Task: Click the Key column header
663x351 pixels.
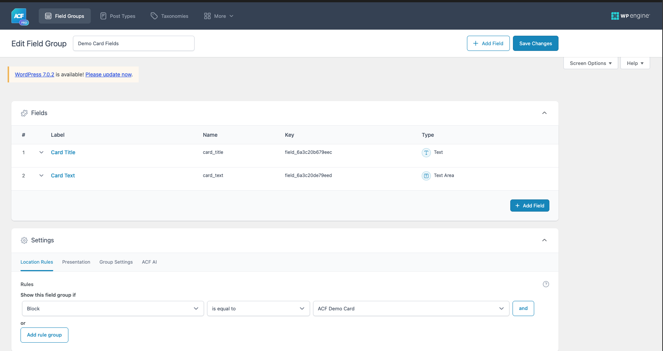Action: coord(290,135)
